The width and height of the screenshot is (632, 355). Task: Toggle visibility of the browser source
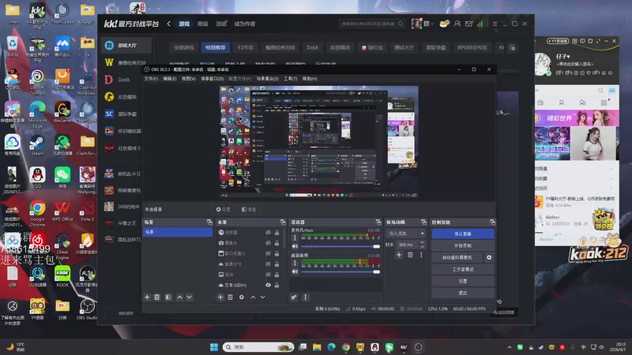click(268, 233)
